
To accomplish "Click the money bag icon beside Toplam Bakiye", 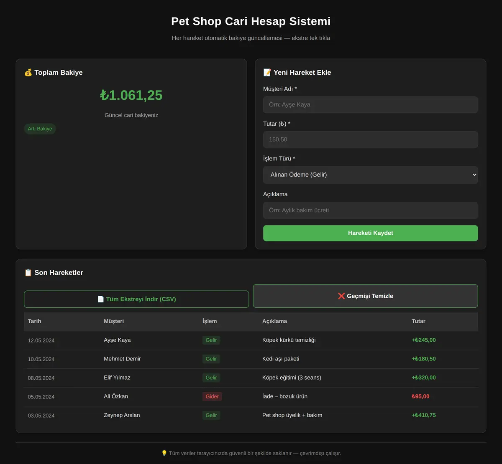I will pos(28,73).
